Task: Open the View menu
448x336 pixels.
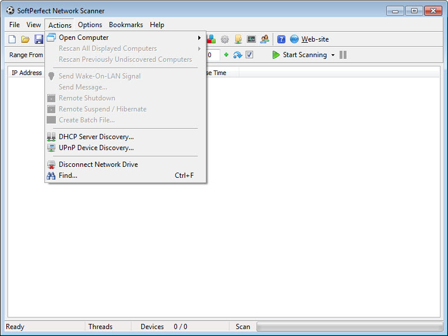Action: coord(33,25)
